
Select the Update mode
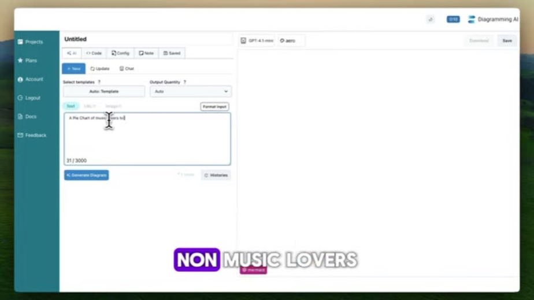(x=100, y=69)
